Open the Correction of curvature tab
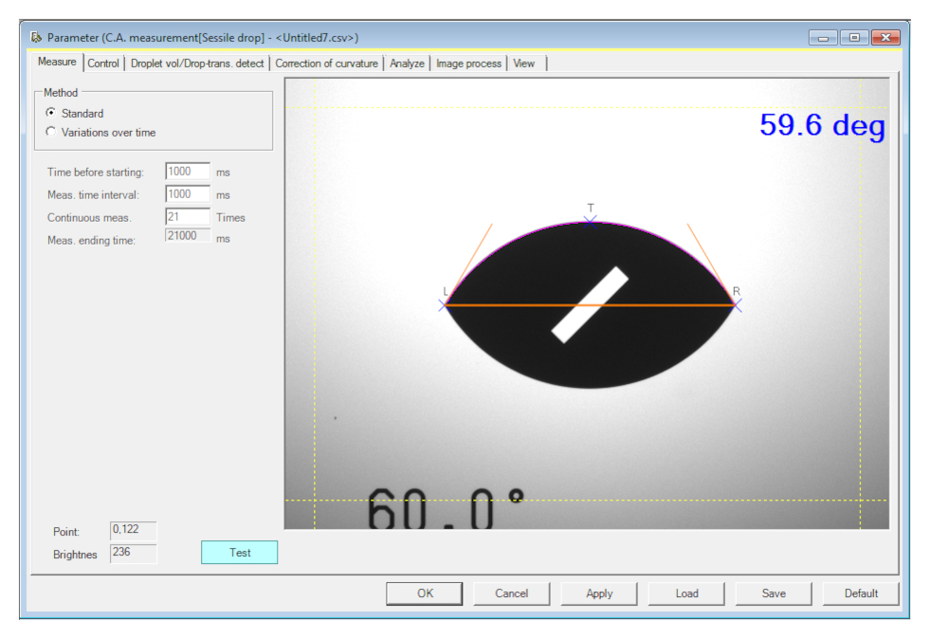Viewport: 930px width, 639px height. (x=326, y=64)
